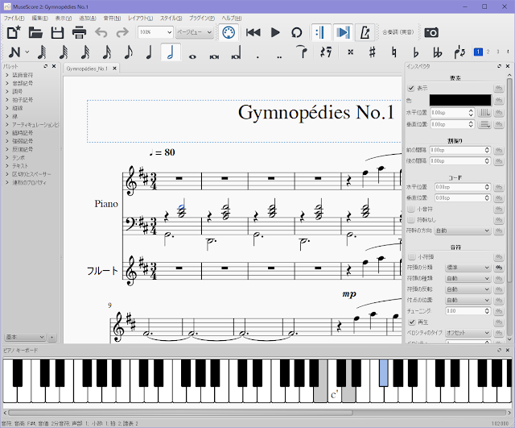Open the 編集 menu

click(x=39, y=18)
